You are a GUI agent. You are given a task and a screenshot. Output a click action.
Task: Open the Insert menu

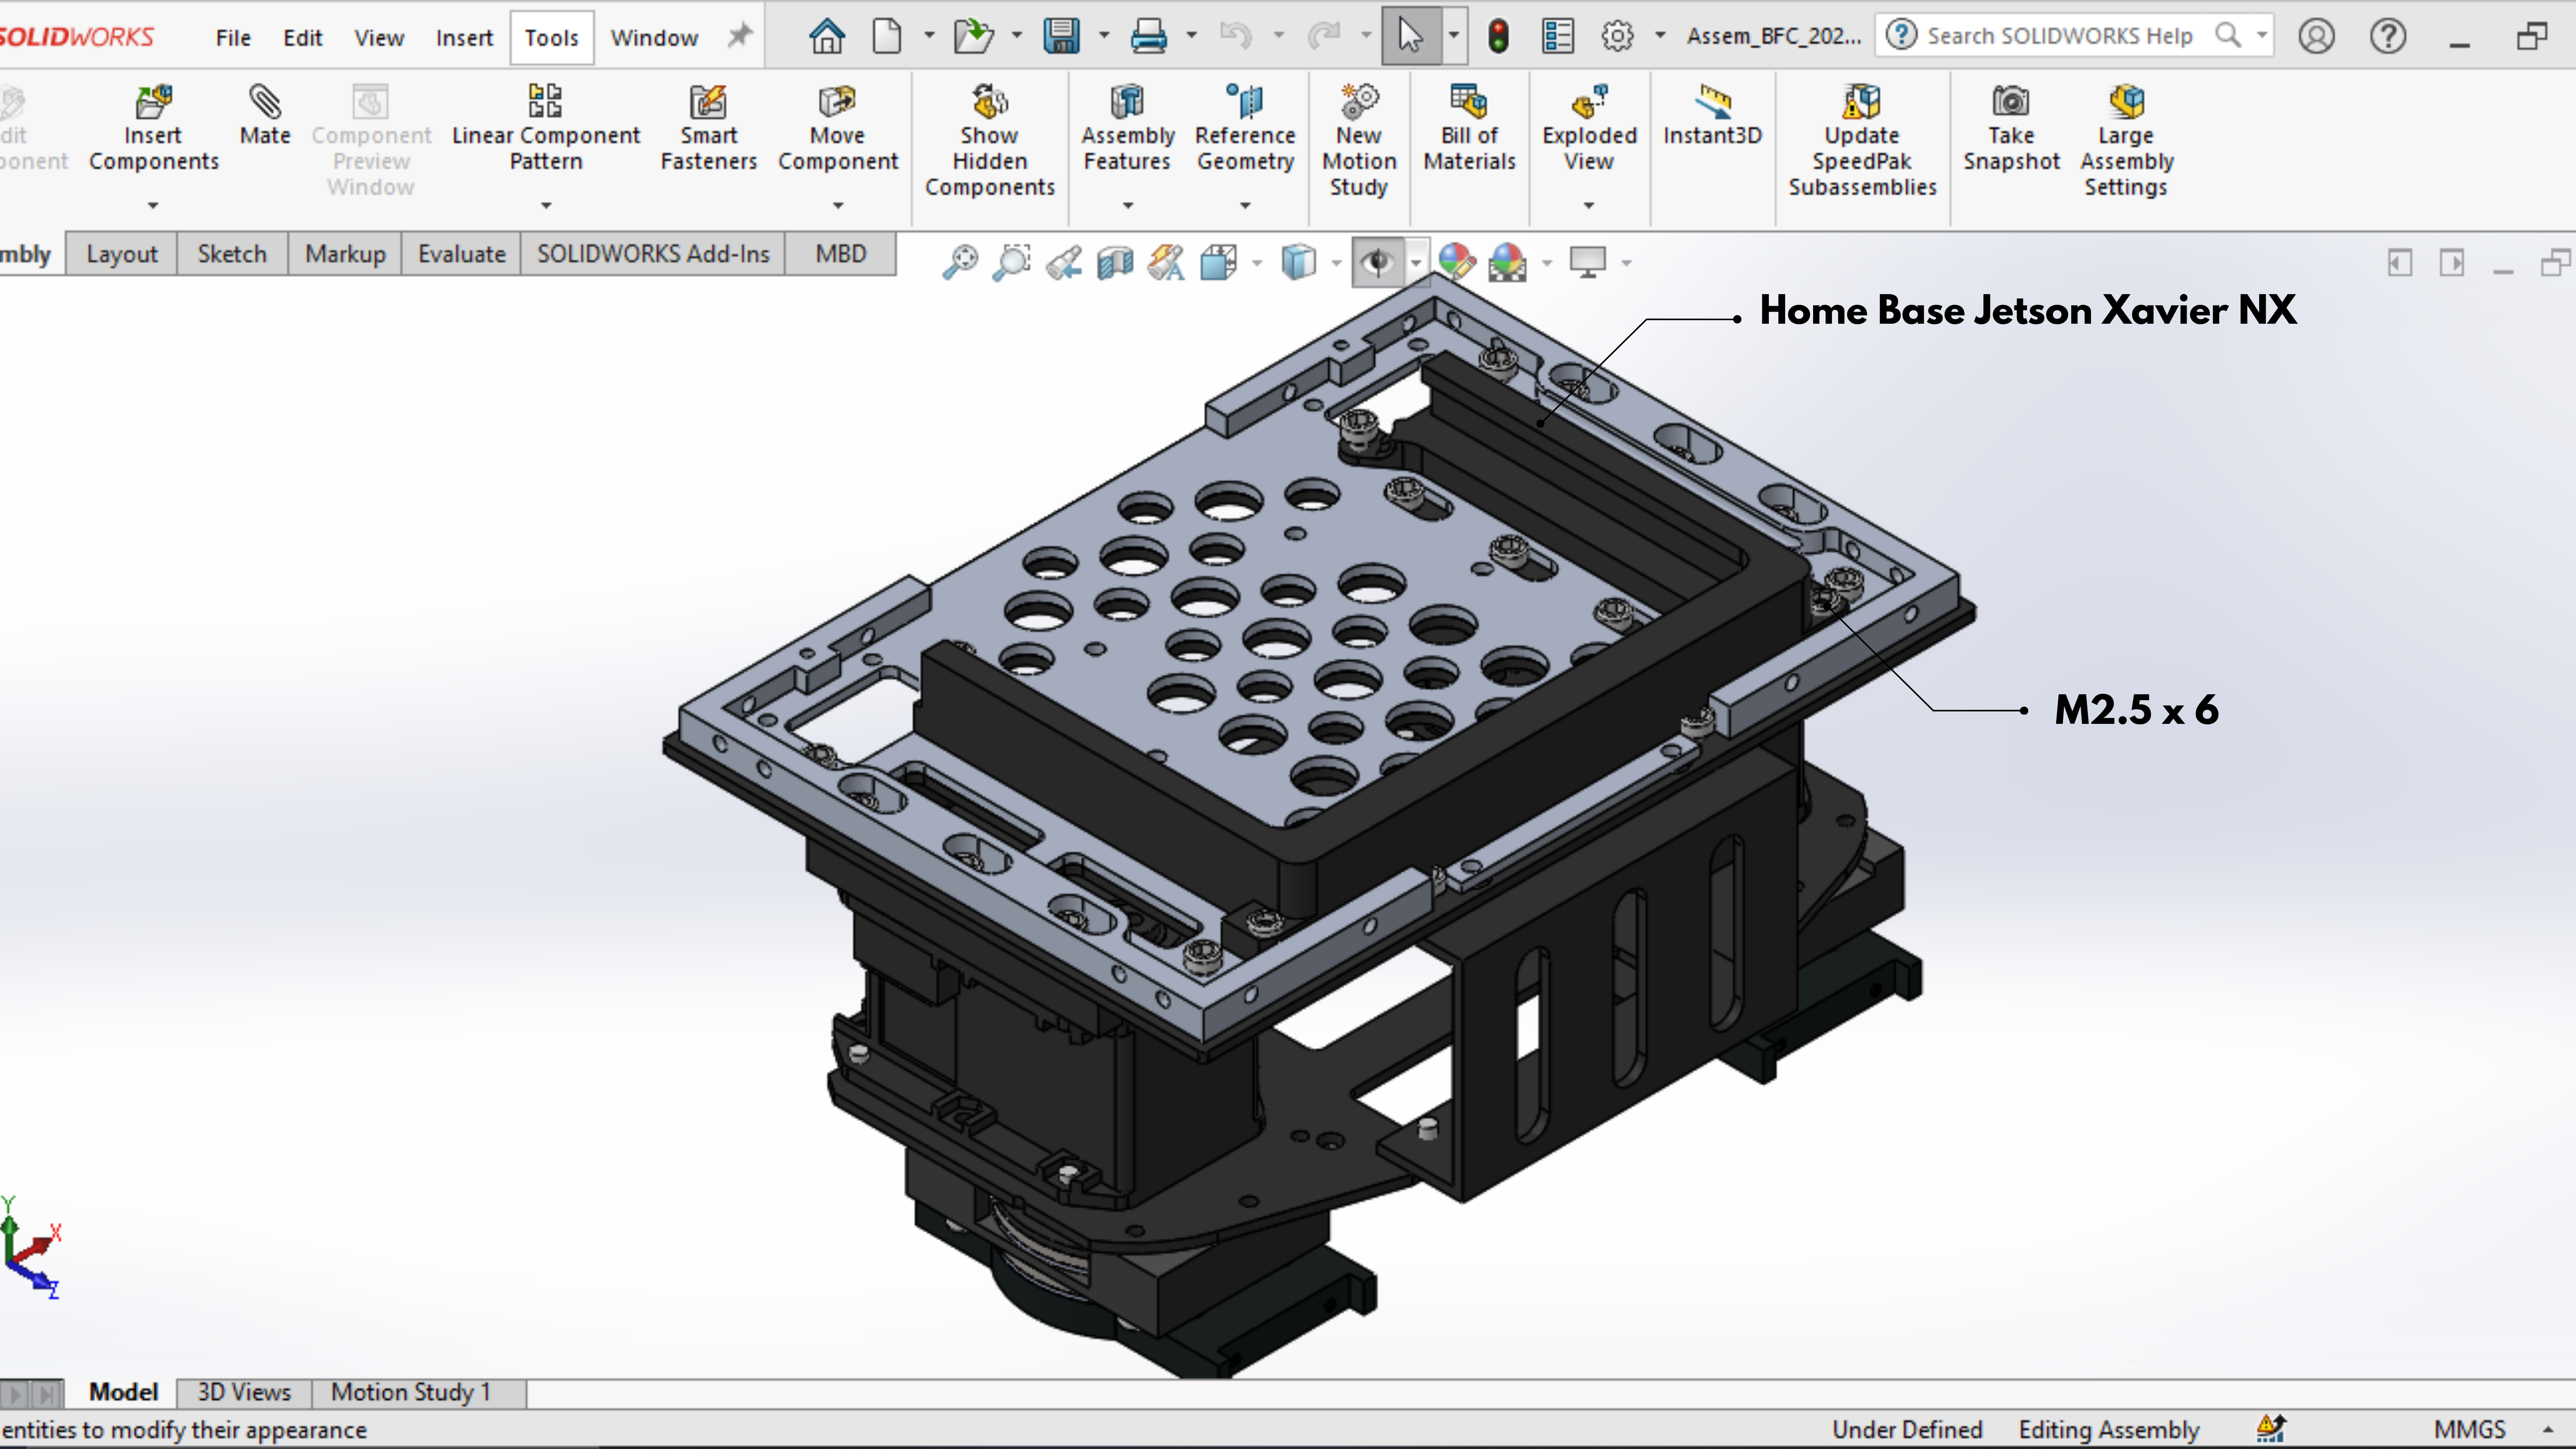464,38
